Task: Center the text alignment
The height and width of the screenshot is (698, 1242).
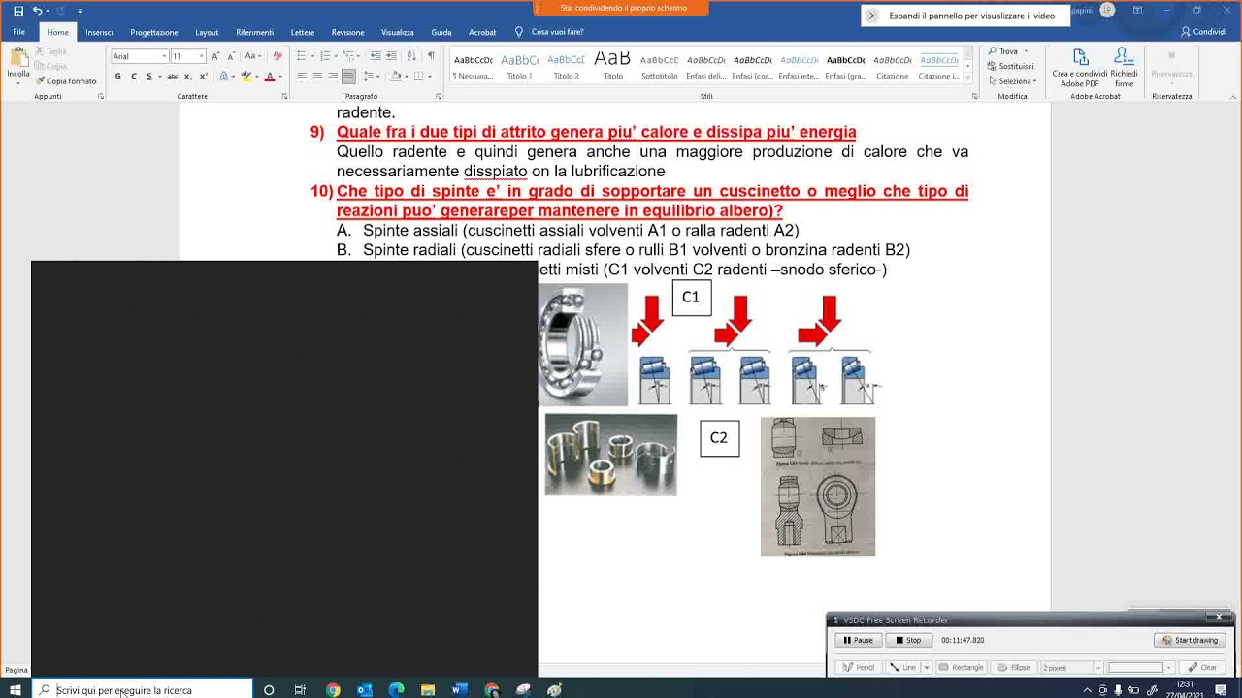Action: 317,77
